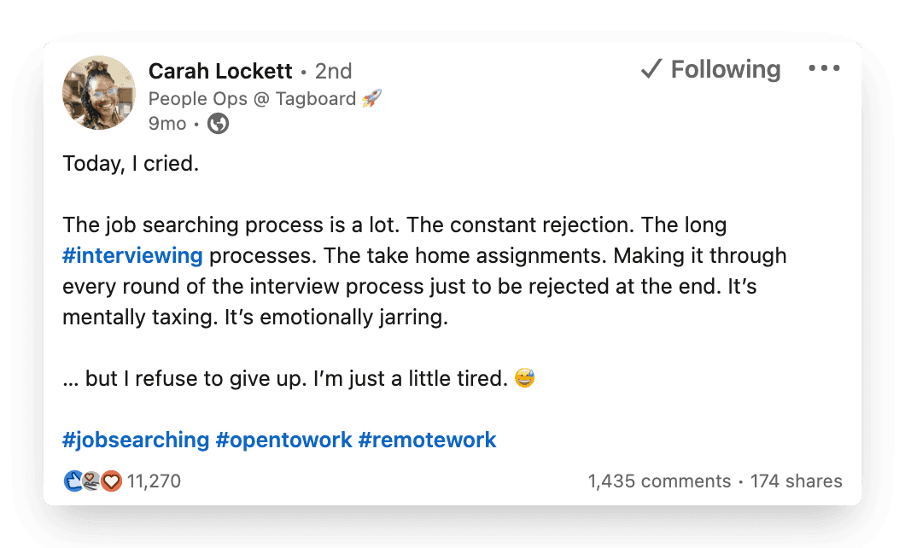Click the rocket emoji in headline
905x548 pixels.
[371, 99]
